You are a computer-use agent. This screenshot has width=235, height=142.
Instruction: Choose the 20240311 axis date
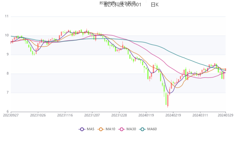coord(200,115)
